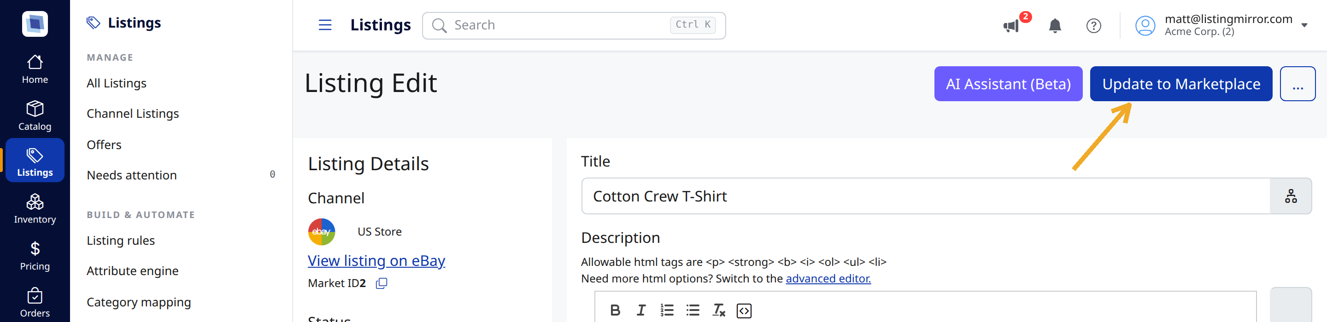Image resolution: width=1327 pixels, height=322 pixels.
Task: Focus the Search field
Action: click(573, 25)
